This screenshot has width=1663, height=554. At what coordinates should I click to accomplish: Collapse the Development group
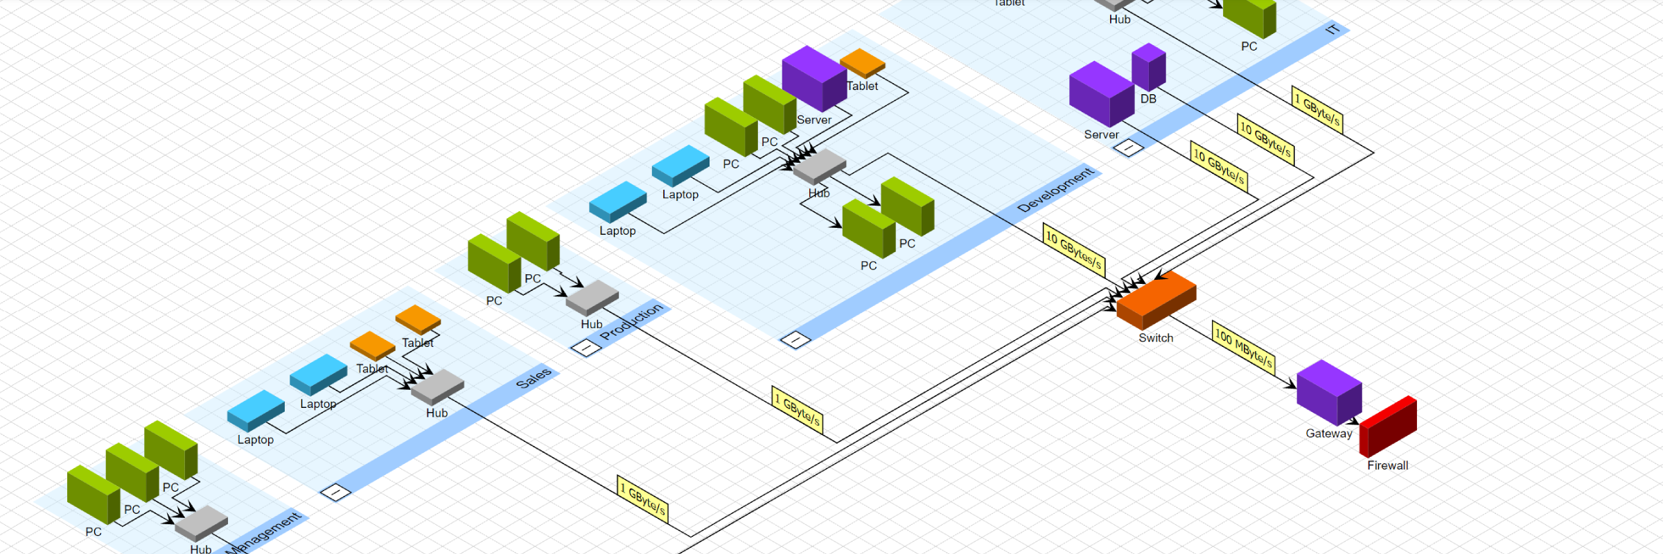795,339
